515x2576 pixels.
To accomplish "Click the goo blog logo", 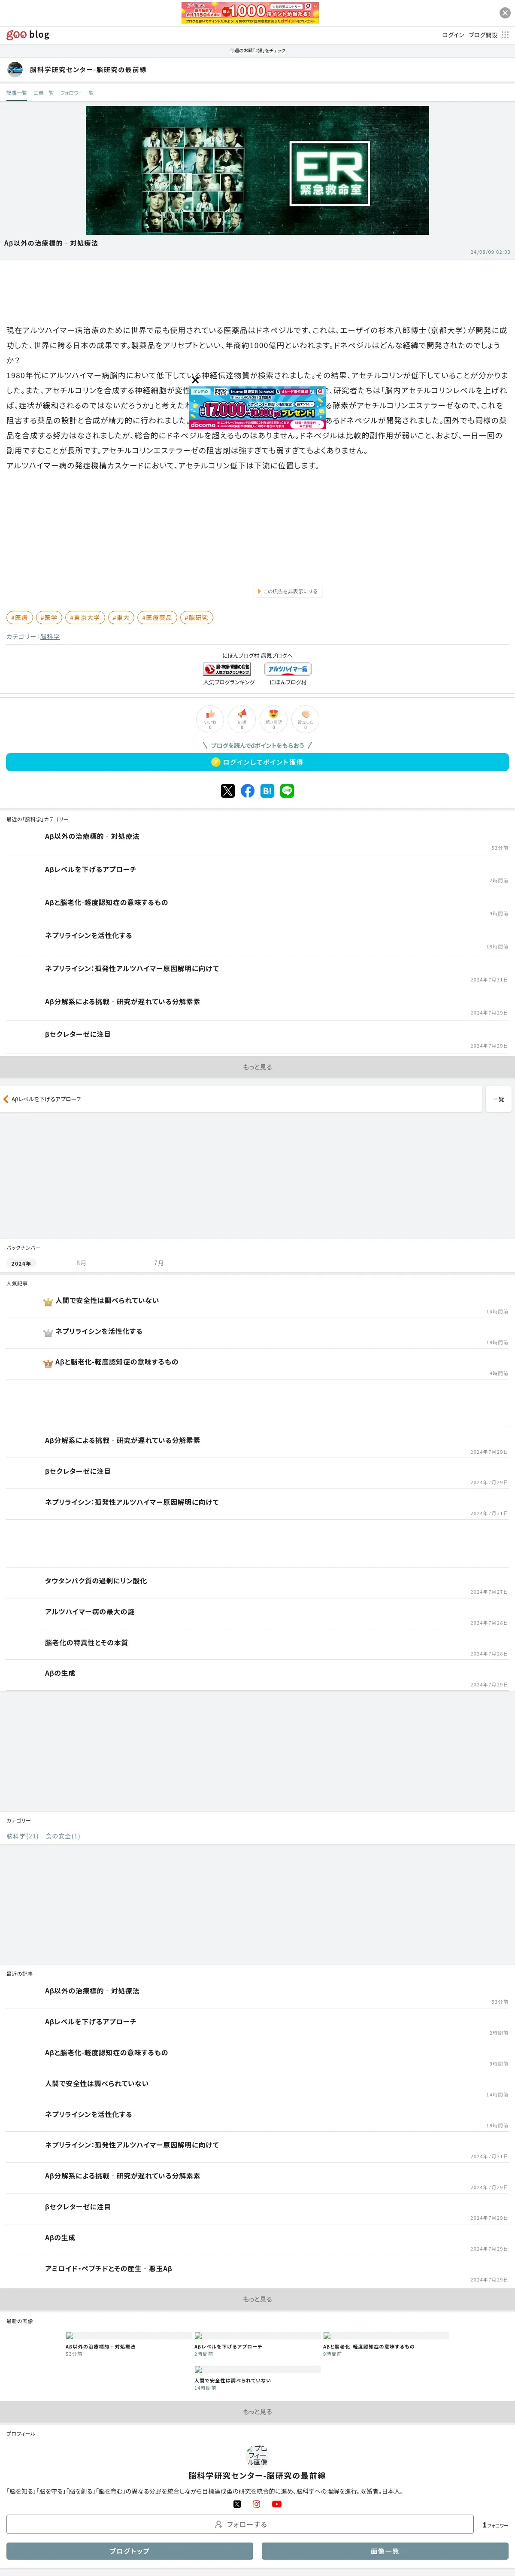I will pos(28,35).
